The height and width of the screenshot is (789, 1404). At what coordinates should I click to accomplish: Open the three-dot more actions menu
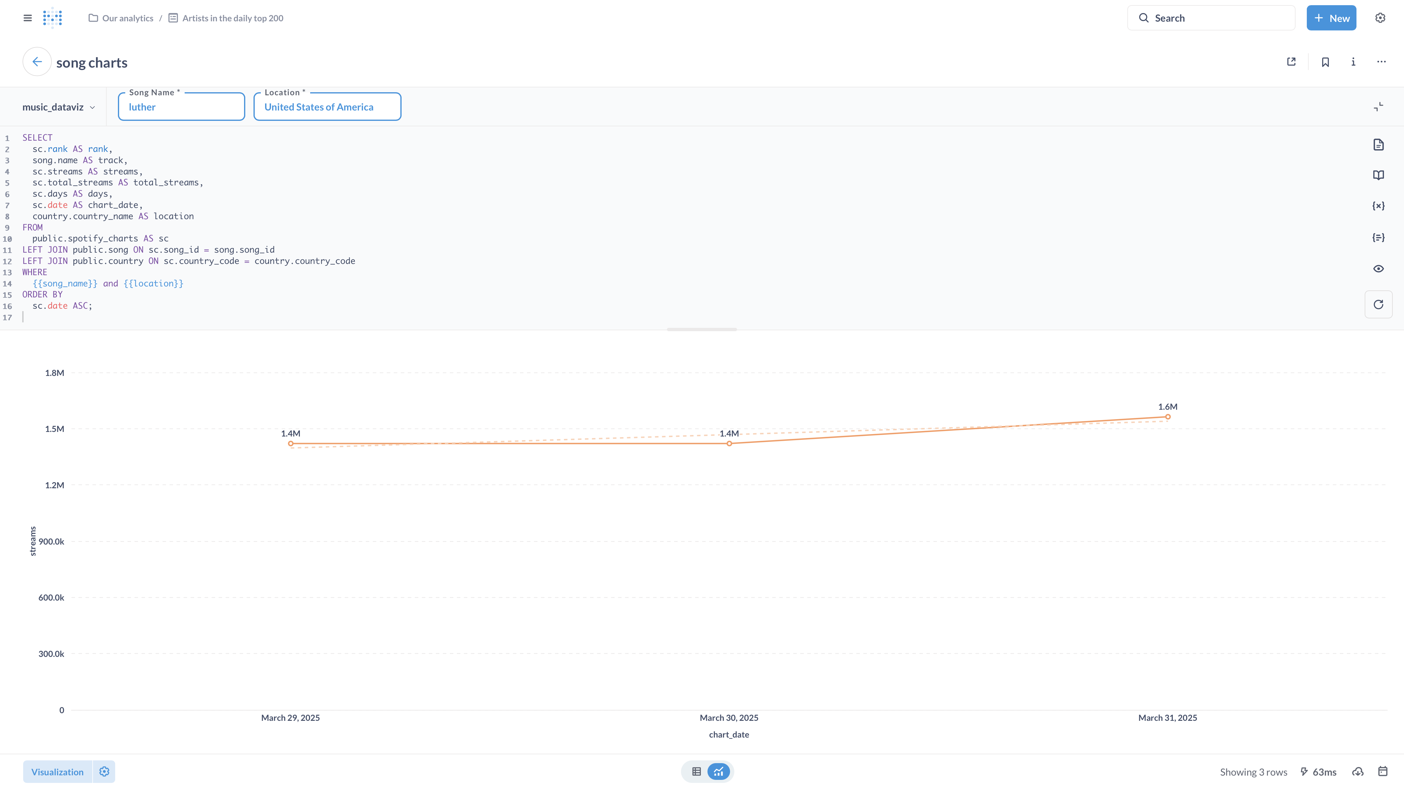click(1381, 62)
